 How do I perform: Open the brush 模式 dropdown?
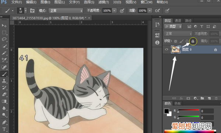pos(66,11)
